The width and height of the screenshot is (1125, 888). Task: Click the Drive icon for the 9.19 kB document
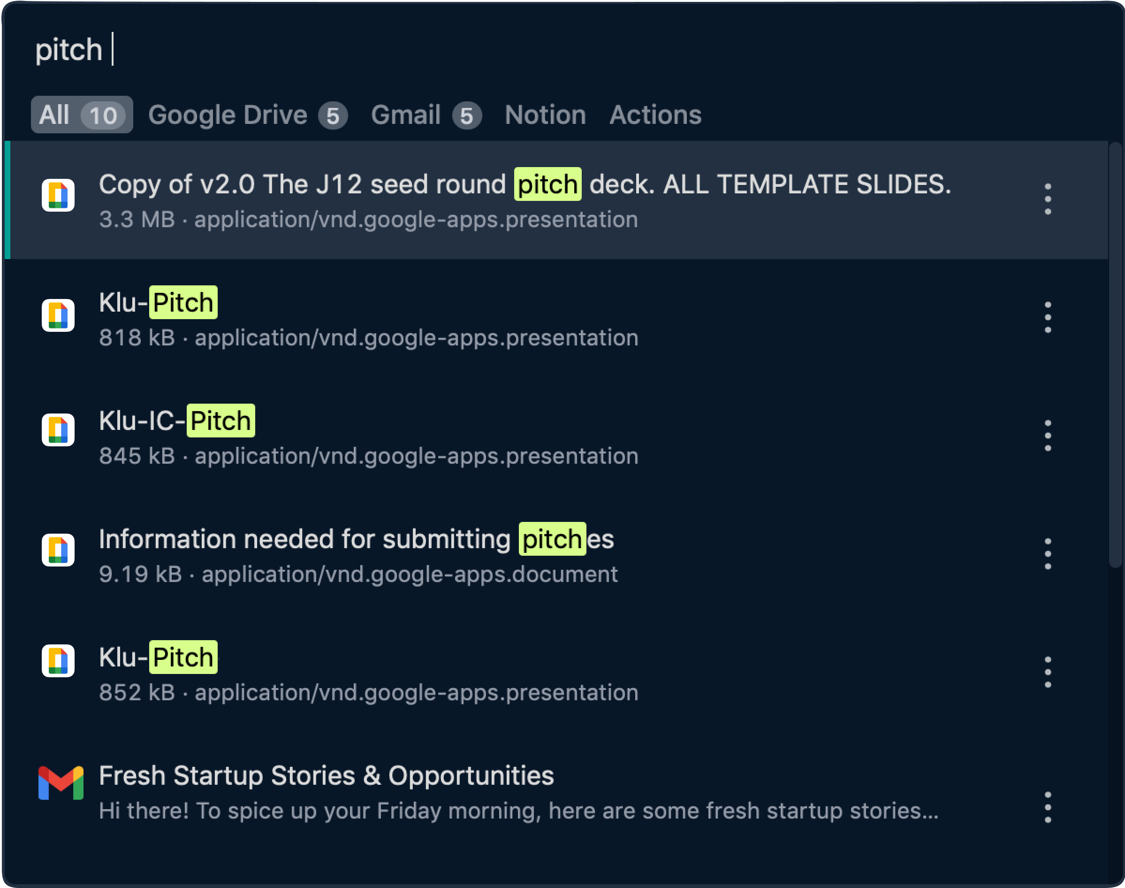[x=58, y=550]
